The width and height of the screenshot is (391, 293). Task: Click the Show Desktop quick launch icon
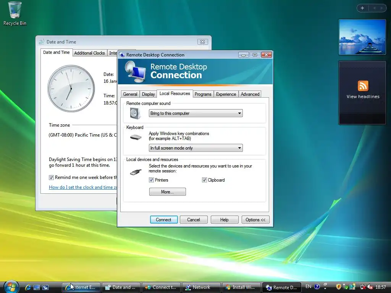37,287
